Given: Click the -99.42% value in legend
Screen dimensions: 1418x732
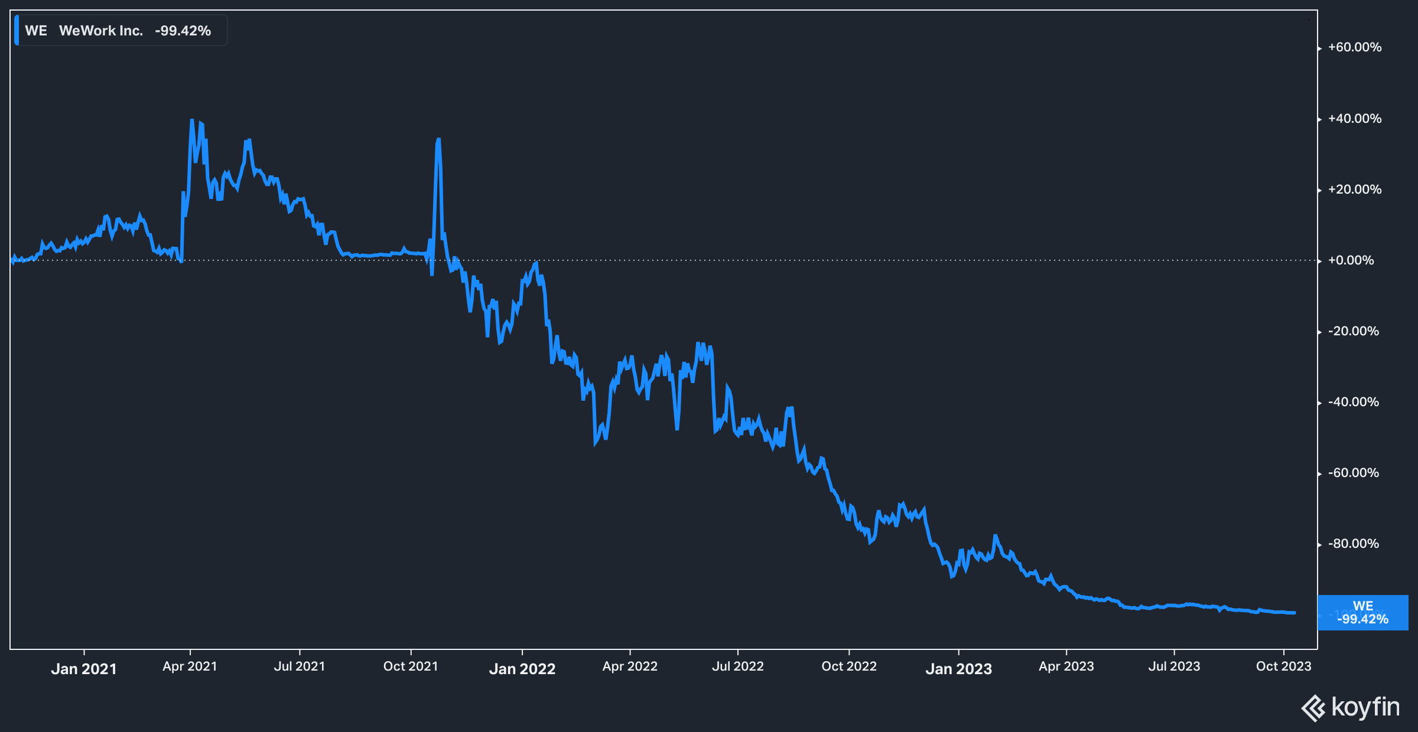Looking at the screenshot, I should pyautogui.click(x=183, y=31).
